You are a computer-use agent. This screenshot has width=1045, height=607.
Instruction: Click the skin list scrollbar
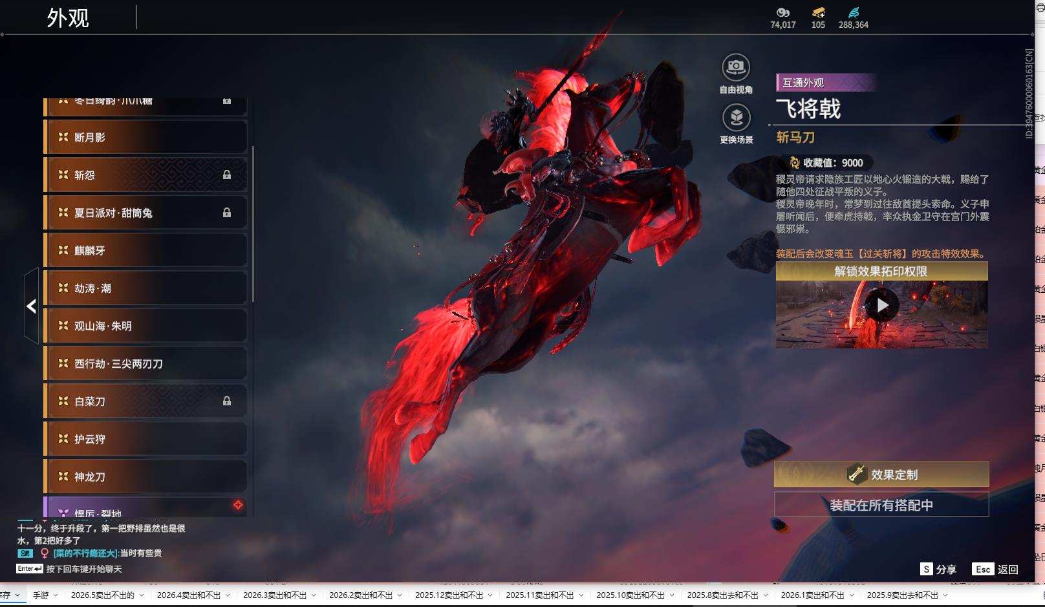pyautogui.click(x=253, y=224)
